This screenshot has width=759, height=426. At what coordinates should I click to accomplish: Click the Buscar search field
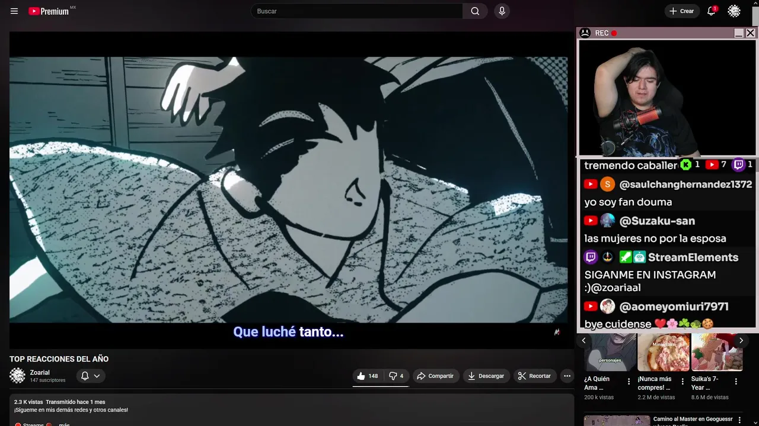click(x=357, y=11)
